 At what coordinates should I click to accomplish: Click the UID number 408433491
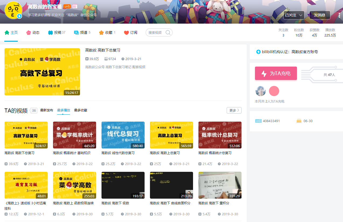point(271,121)
